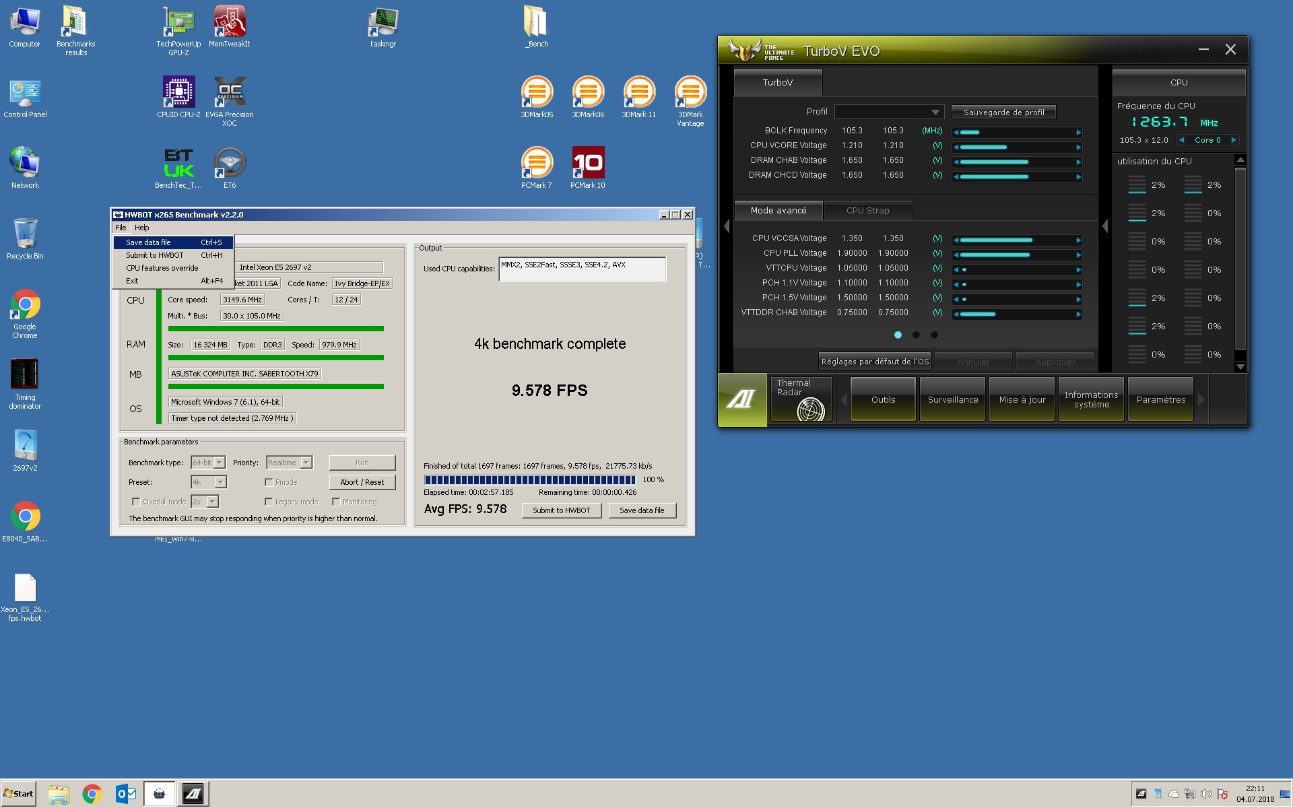Open the Timing dominator desktop icon
Screen dimensions: 1293x808
[x=25, y=384]
